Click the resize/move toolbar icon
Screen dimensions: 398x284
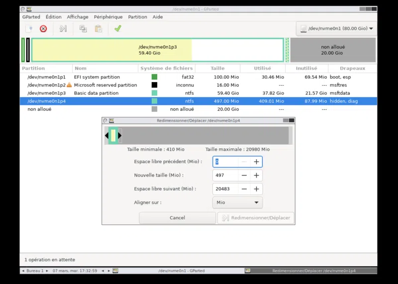pos(63,29)
